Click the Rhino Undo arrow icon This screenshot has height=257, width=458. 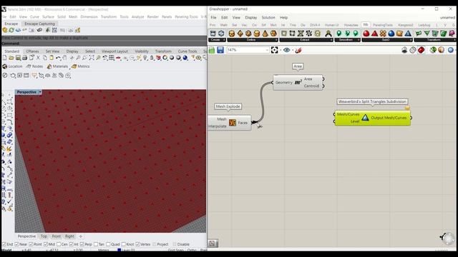click(x=59, y=58)
